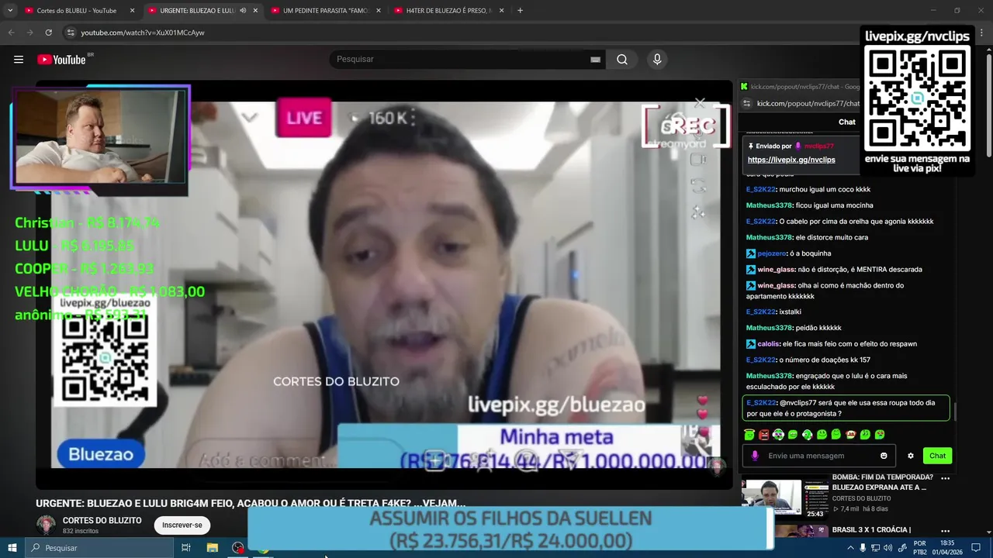
Task: Open more options for BRASIL 3 X 1 CROÁCIA
Action: tap(945, 531)
